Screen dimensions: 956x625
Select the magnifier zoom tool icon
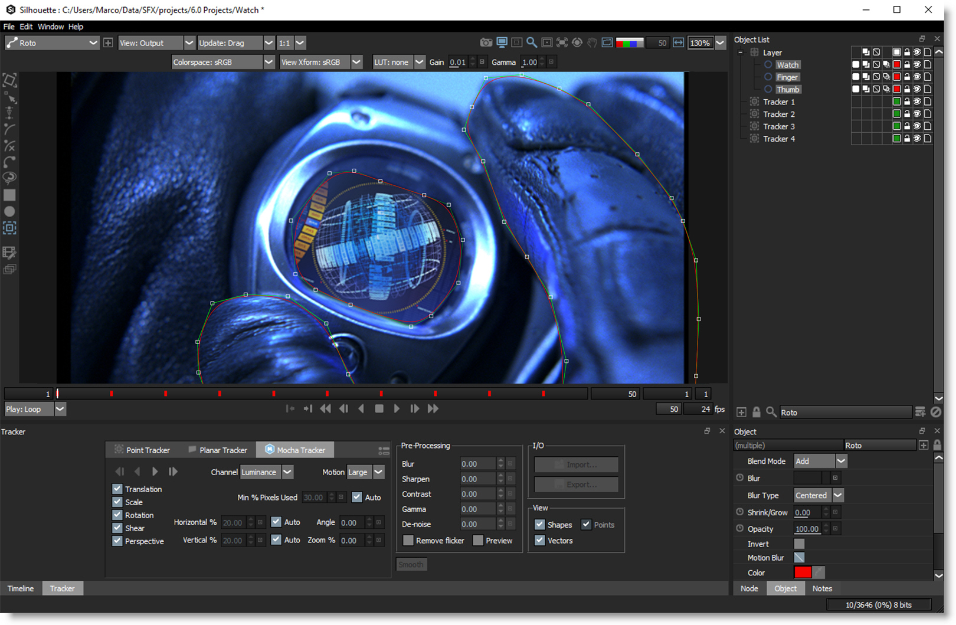point(532,42)
